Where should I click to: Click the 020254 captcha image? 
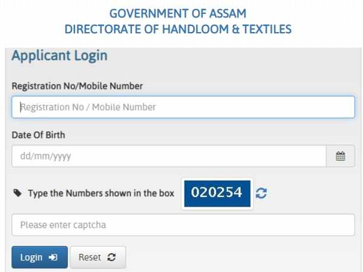tap(217, 193)
